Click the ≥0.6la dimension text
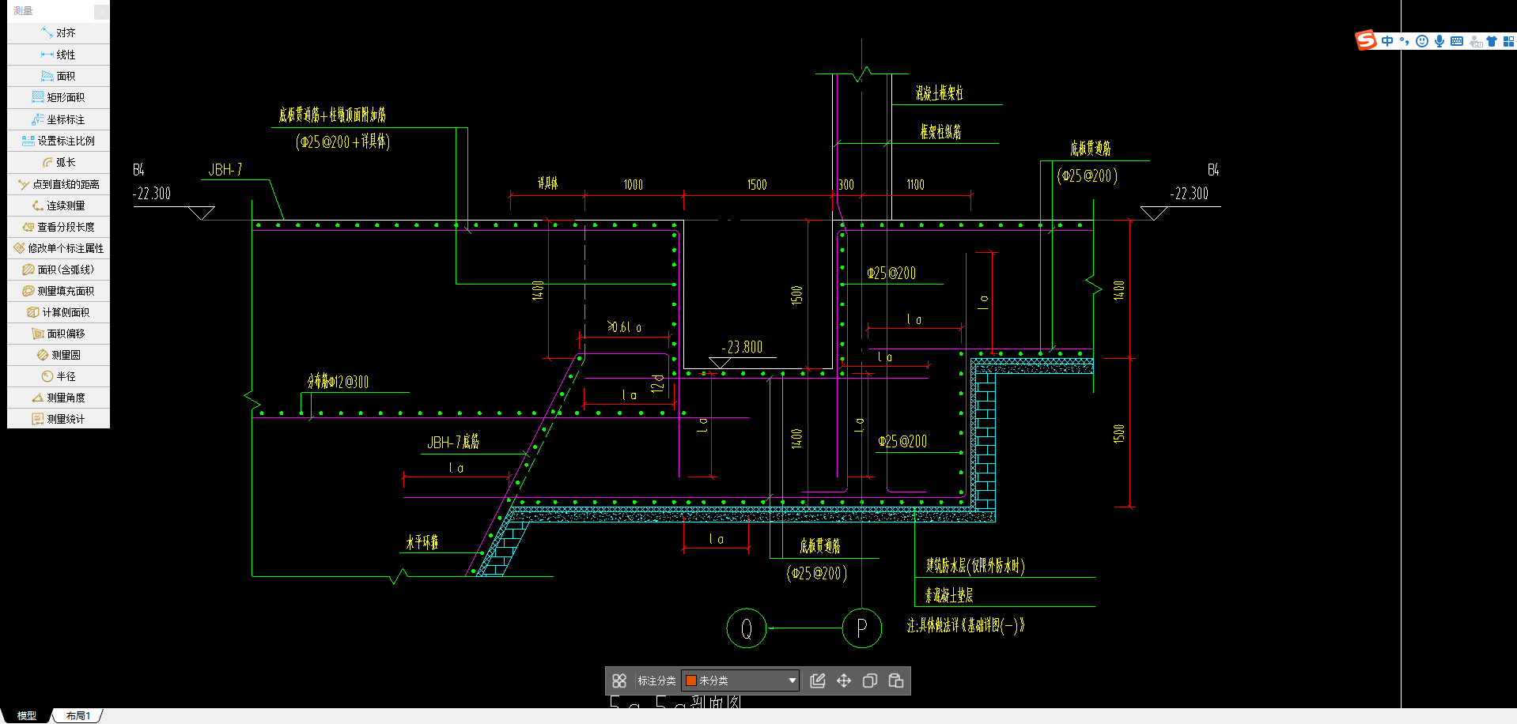The height and width of the screenshot is (724, 1517). 625,327
